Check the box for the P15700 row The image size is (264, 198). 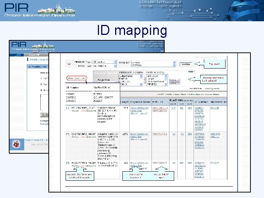click(x=68, y=108)
